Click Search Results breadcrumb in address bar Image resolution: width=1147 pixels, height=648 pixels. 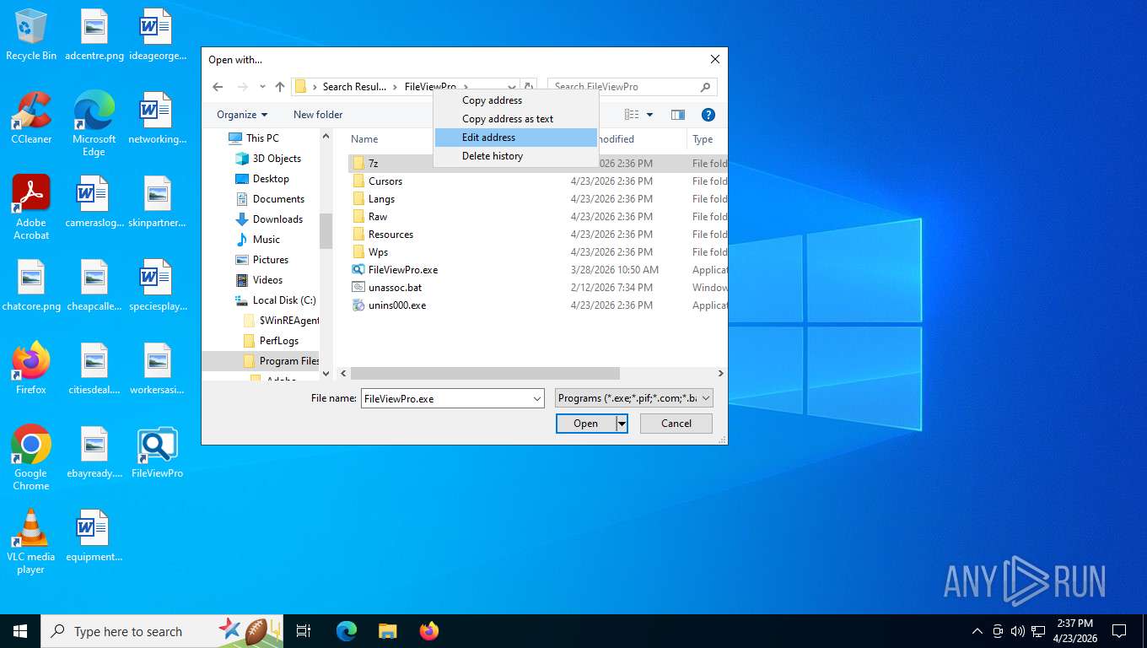click(354, 87)
